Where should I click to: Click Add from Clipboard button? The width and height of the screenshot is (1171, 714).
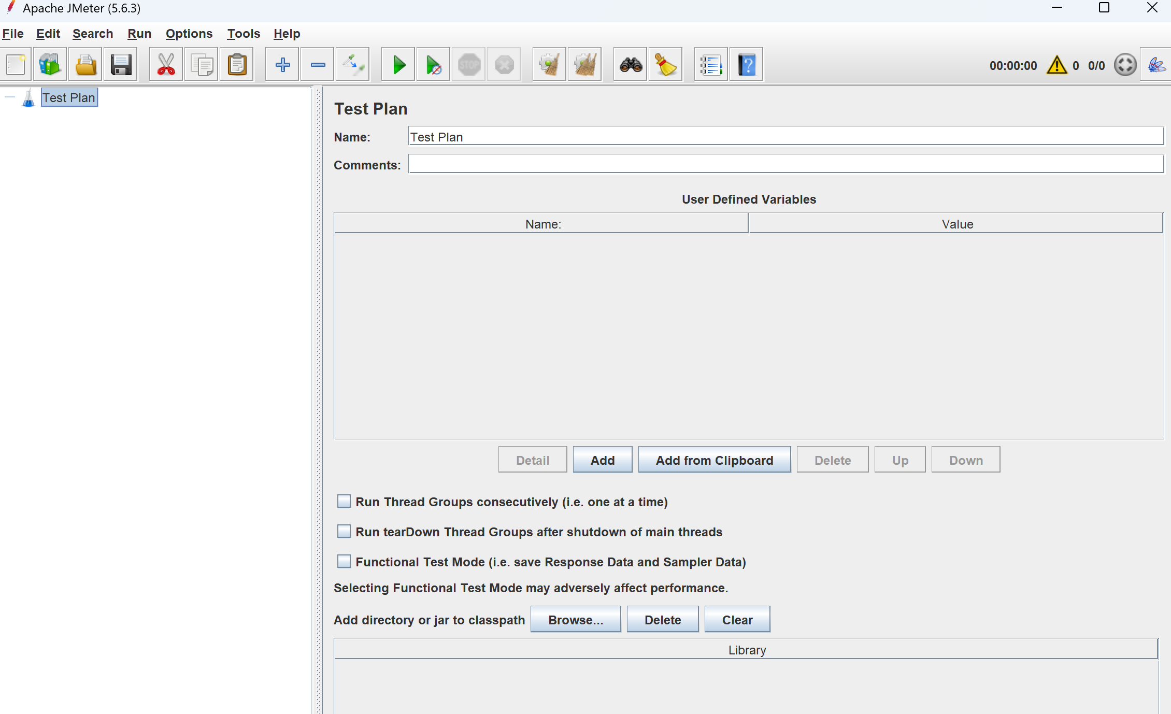coord(715,460)
